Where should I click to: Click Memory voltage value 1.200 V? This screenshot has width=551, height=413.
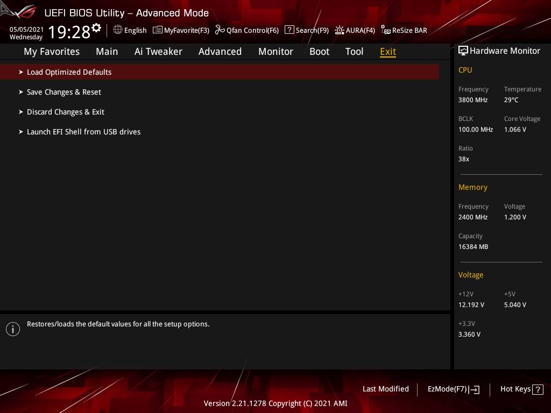pyautogui.click(x=515, y=217)
